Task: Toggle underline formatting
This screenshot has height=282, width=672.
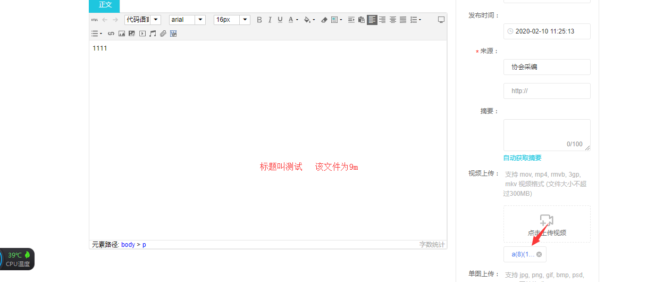Action: coord(280,20)
